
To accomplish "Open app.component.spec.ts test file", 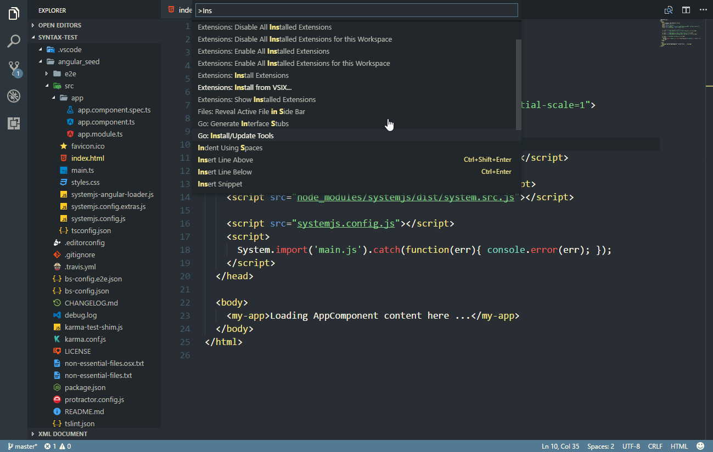I will (114, 110).
